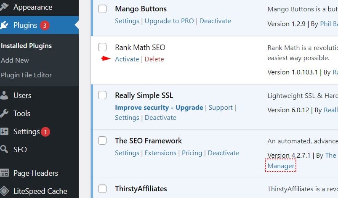Open The SEO Framework Extensions link
This screenshot has width=338, height=198.
(x=160, y=153)
